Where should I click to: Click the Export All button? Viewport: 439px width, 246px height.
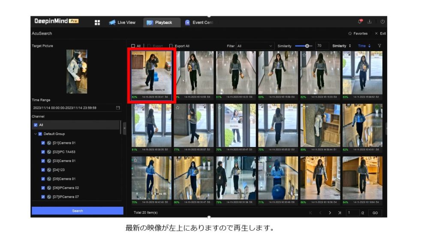pos(179,46)
